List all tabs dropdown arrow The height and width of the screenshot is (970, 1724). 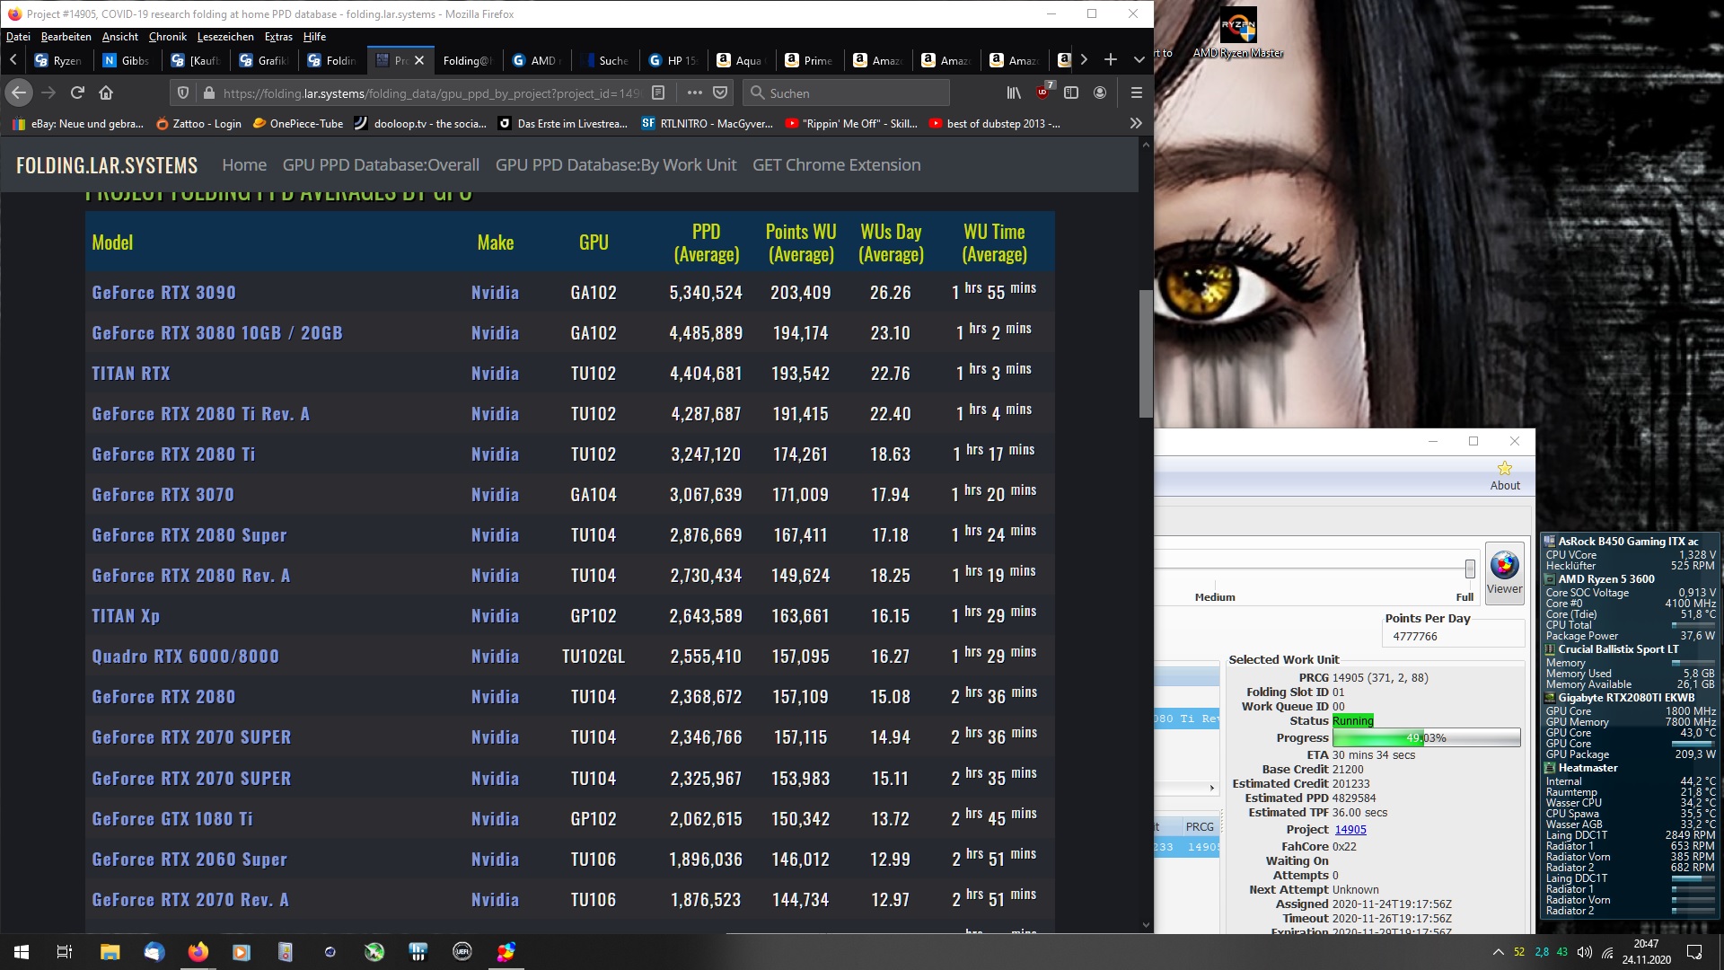click(x=1139, y=59)
